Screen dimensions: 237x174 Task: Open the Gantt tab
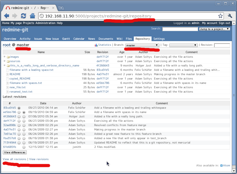[66, 39]
